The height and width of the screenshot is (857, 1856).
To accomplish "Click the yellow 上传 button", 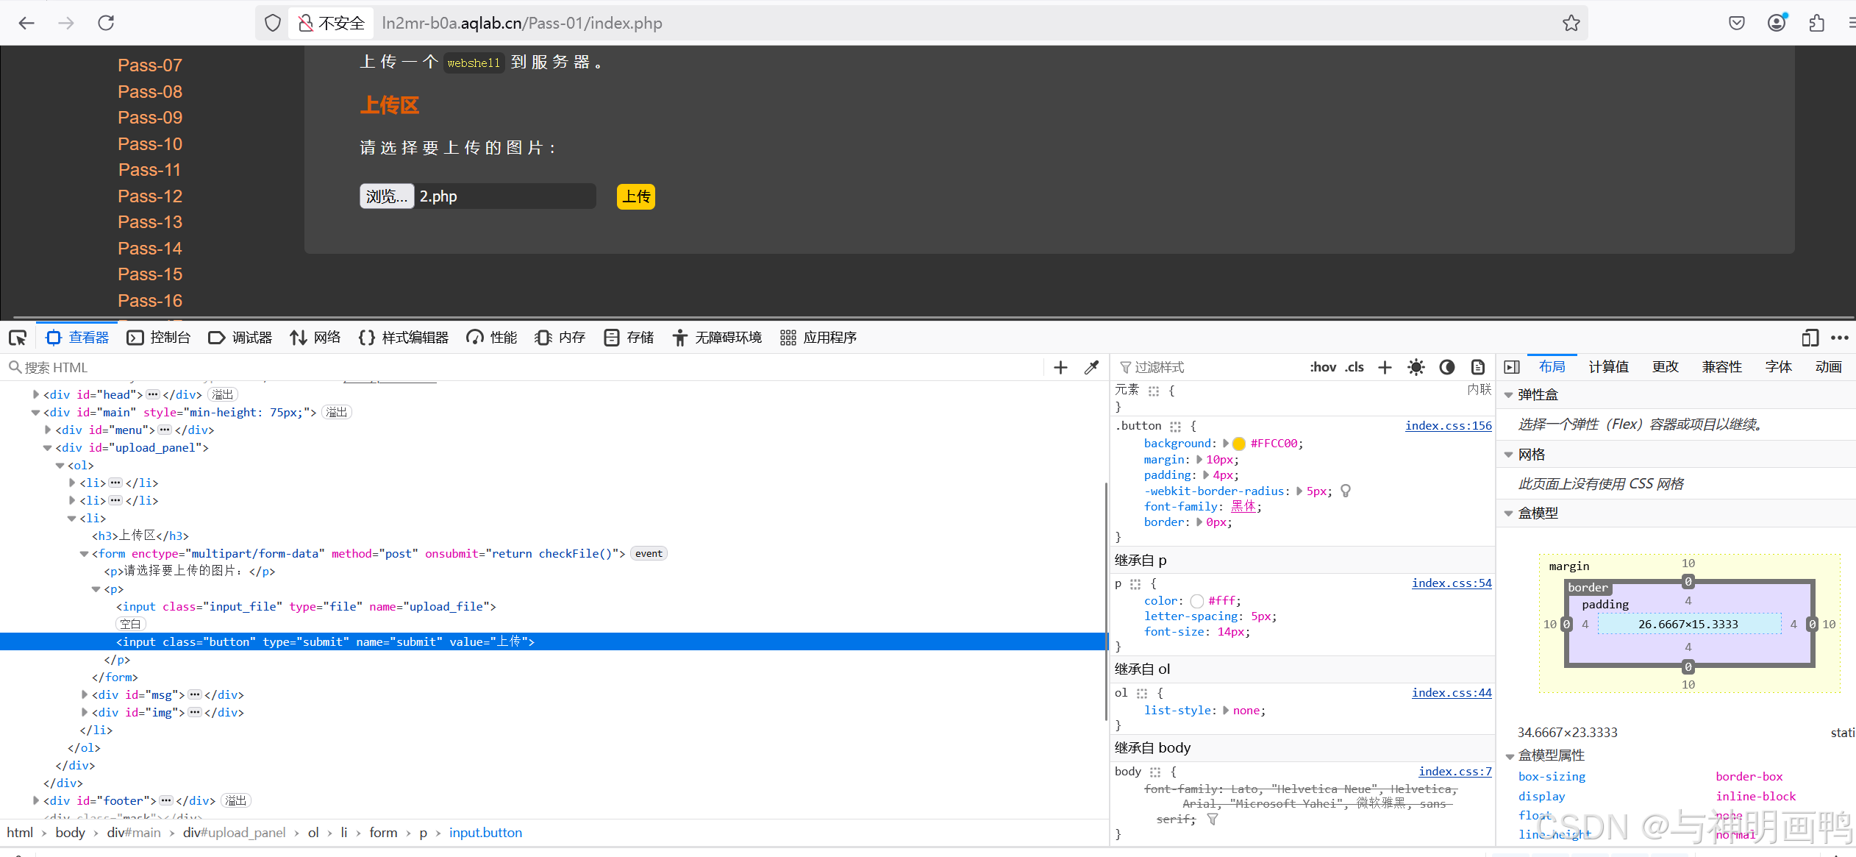I will (x=635, y=196).
